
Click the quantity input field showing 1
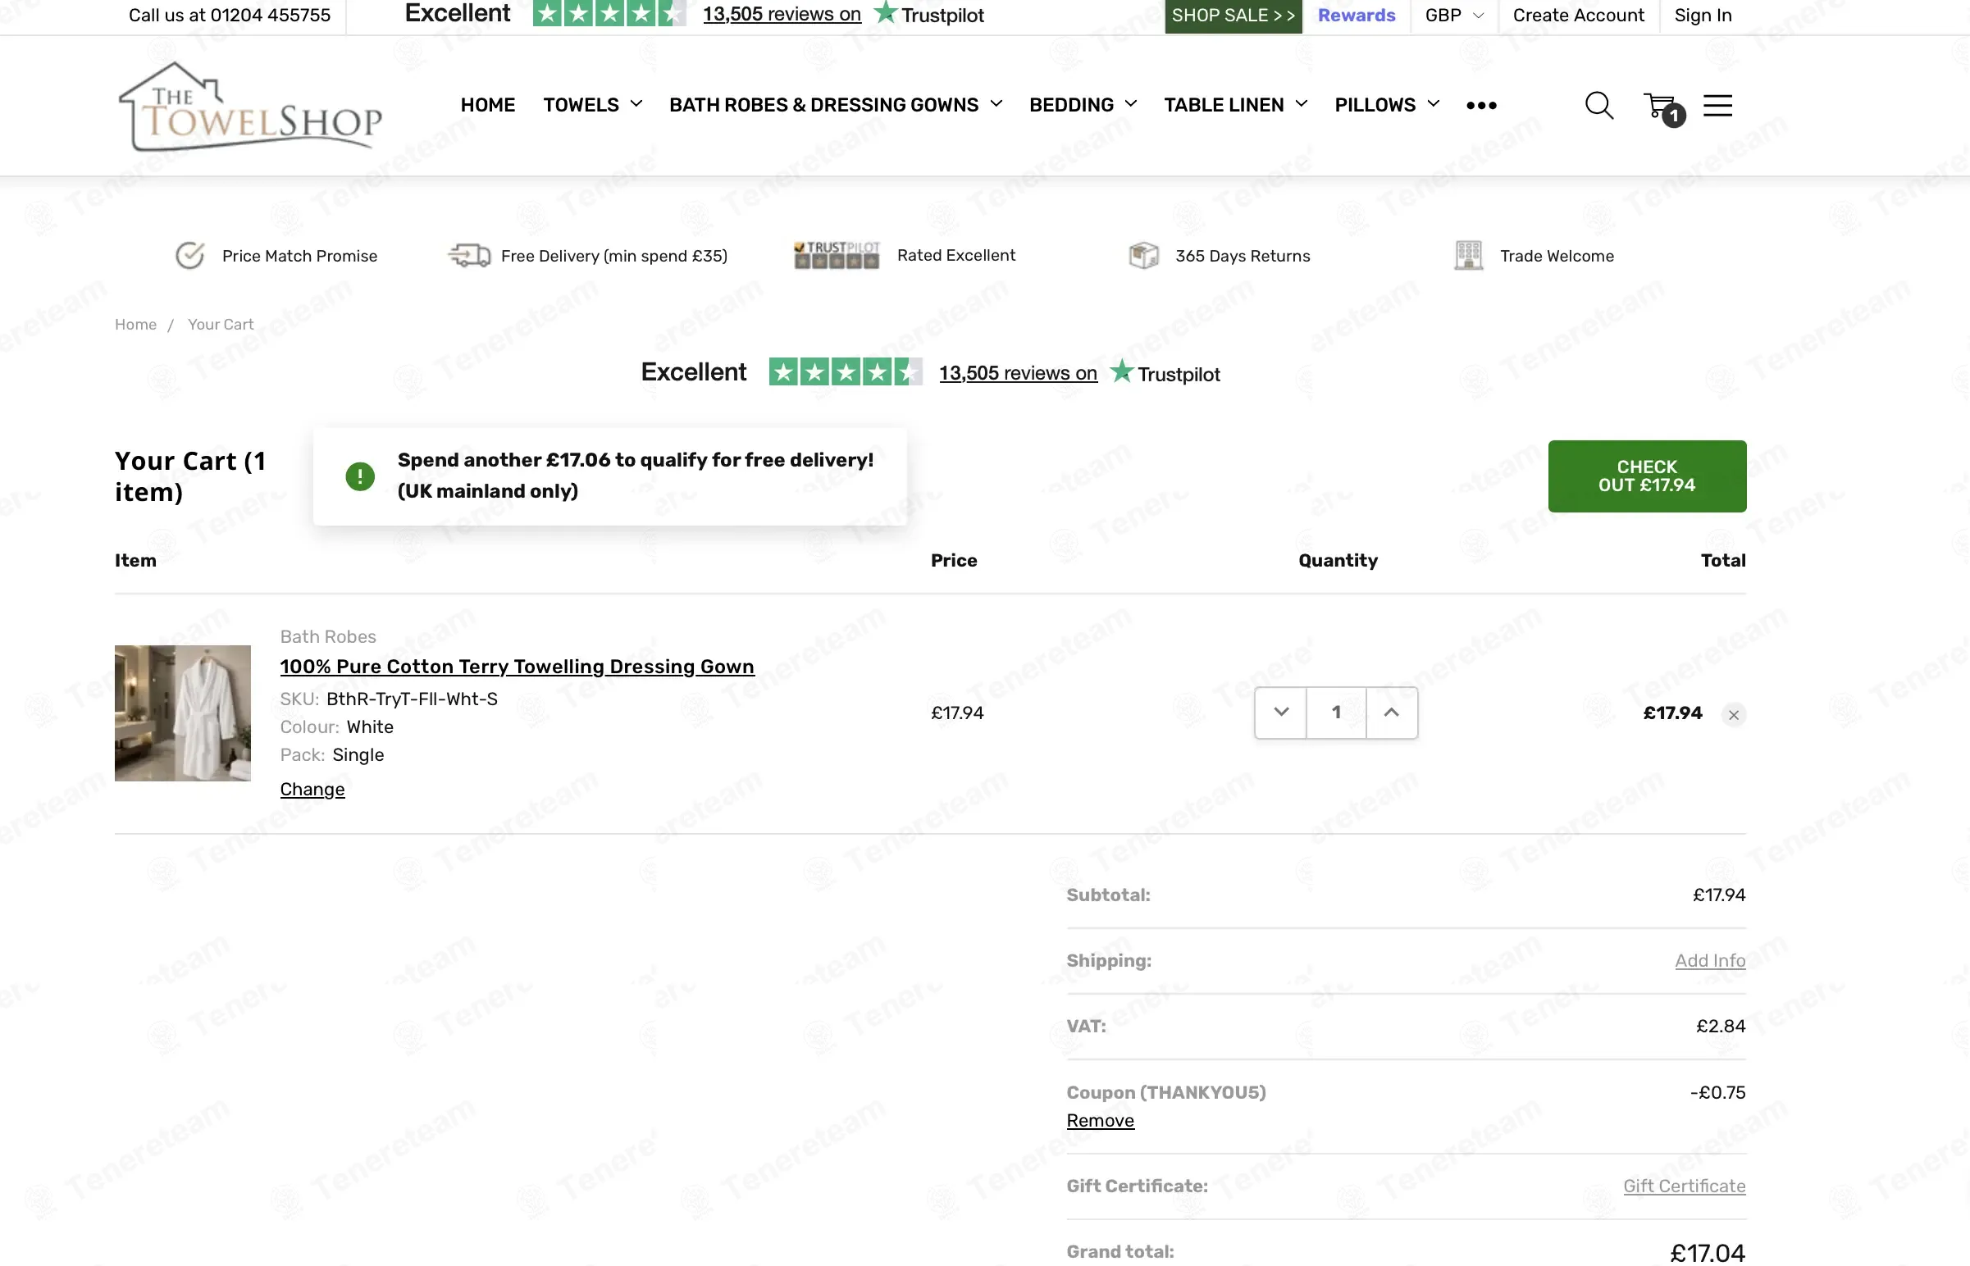1336,713
